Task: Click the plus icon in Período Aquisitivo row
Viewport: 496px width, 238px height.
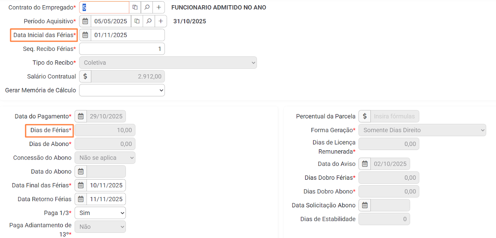Action: click(x=161, y=21)
